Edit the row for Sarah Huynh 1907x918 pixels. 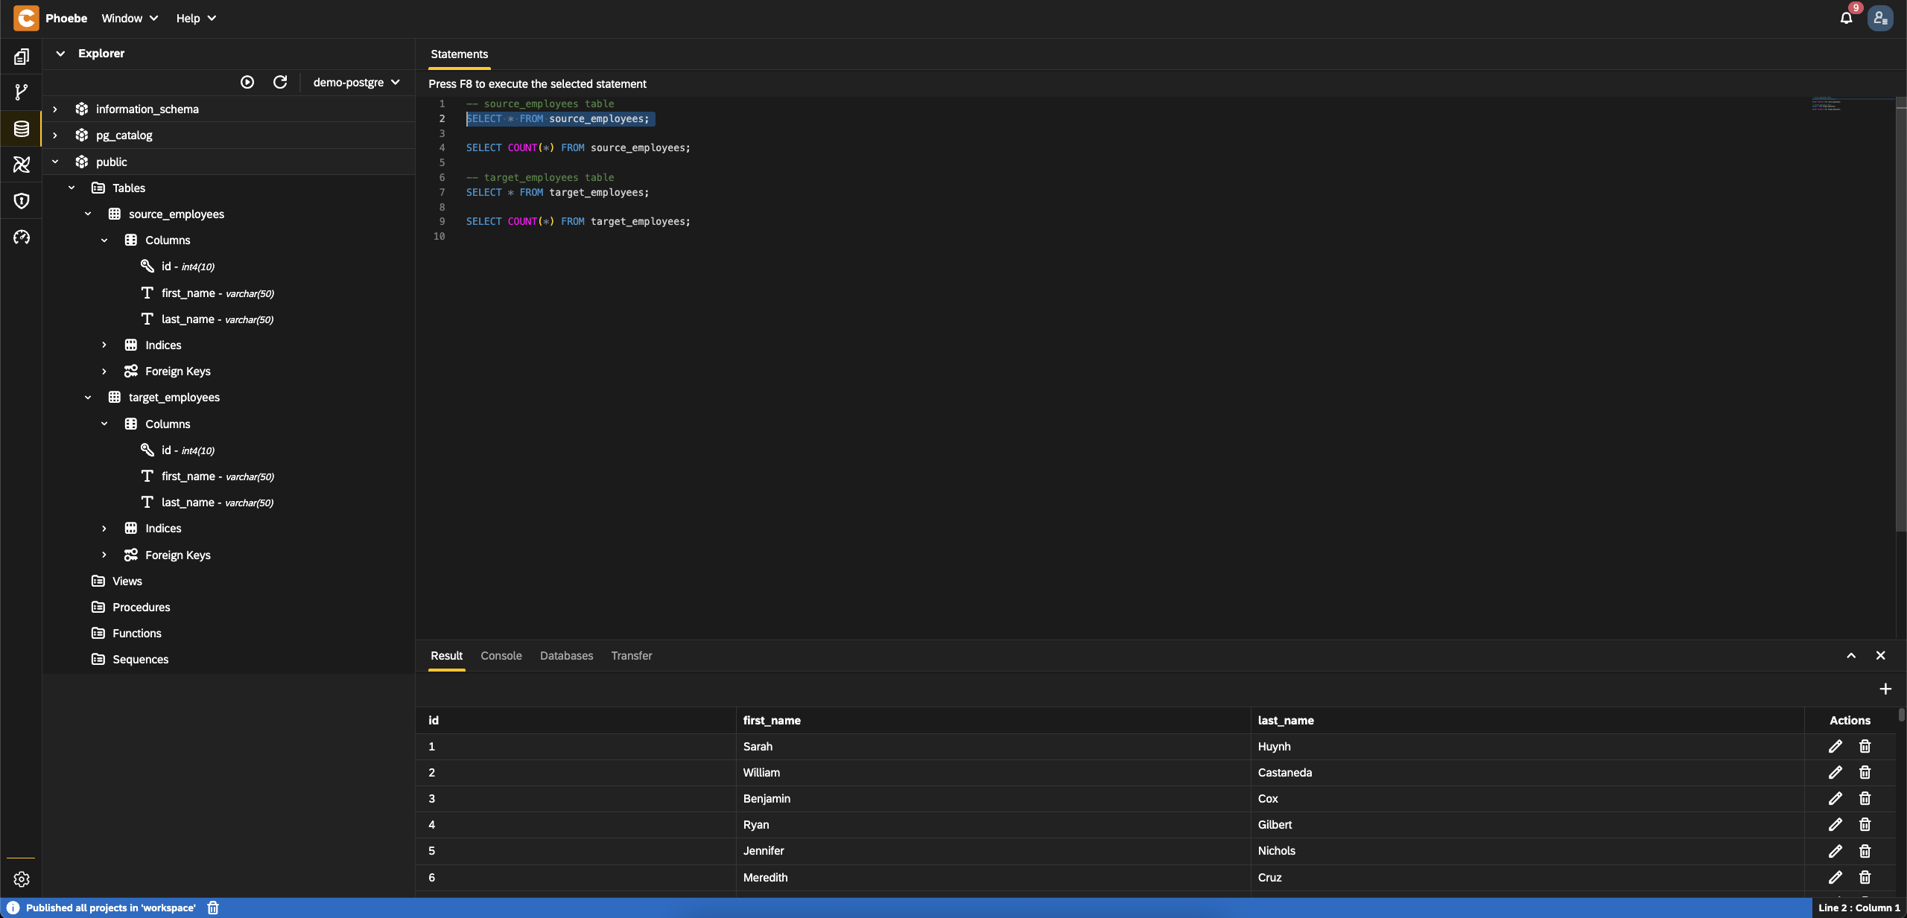[x=1835, y=746]
